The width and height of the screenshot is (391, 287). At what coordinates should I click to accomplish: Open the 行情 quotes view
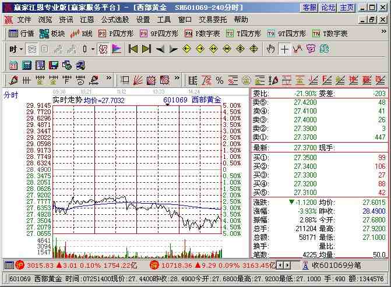[21, 33]
